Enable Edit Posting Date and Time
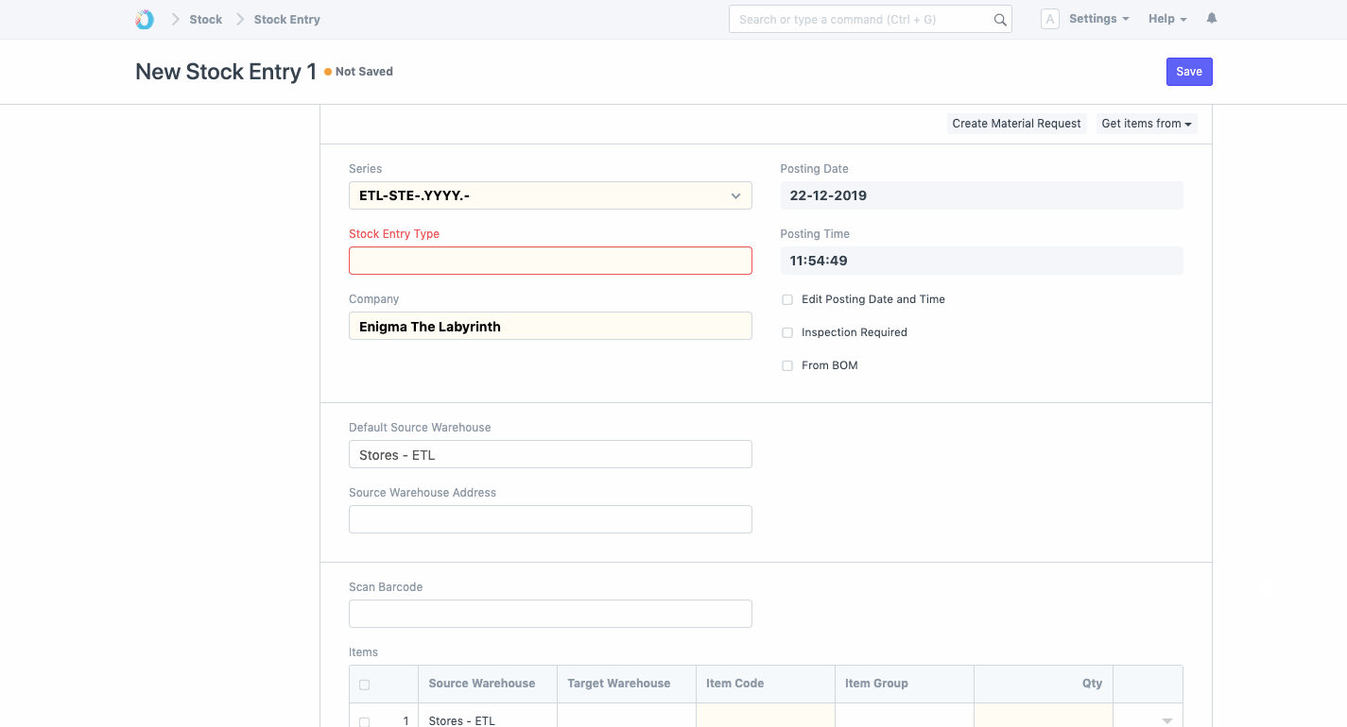 click(x=787, y=299)
